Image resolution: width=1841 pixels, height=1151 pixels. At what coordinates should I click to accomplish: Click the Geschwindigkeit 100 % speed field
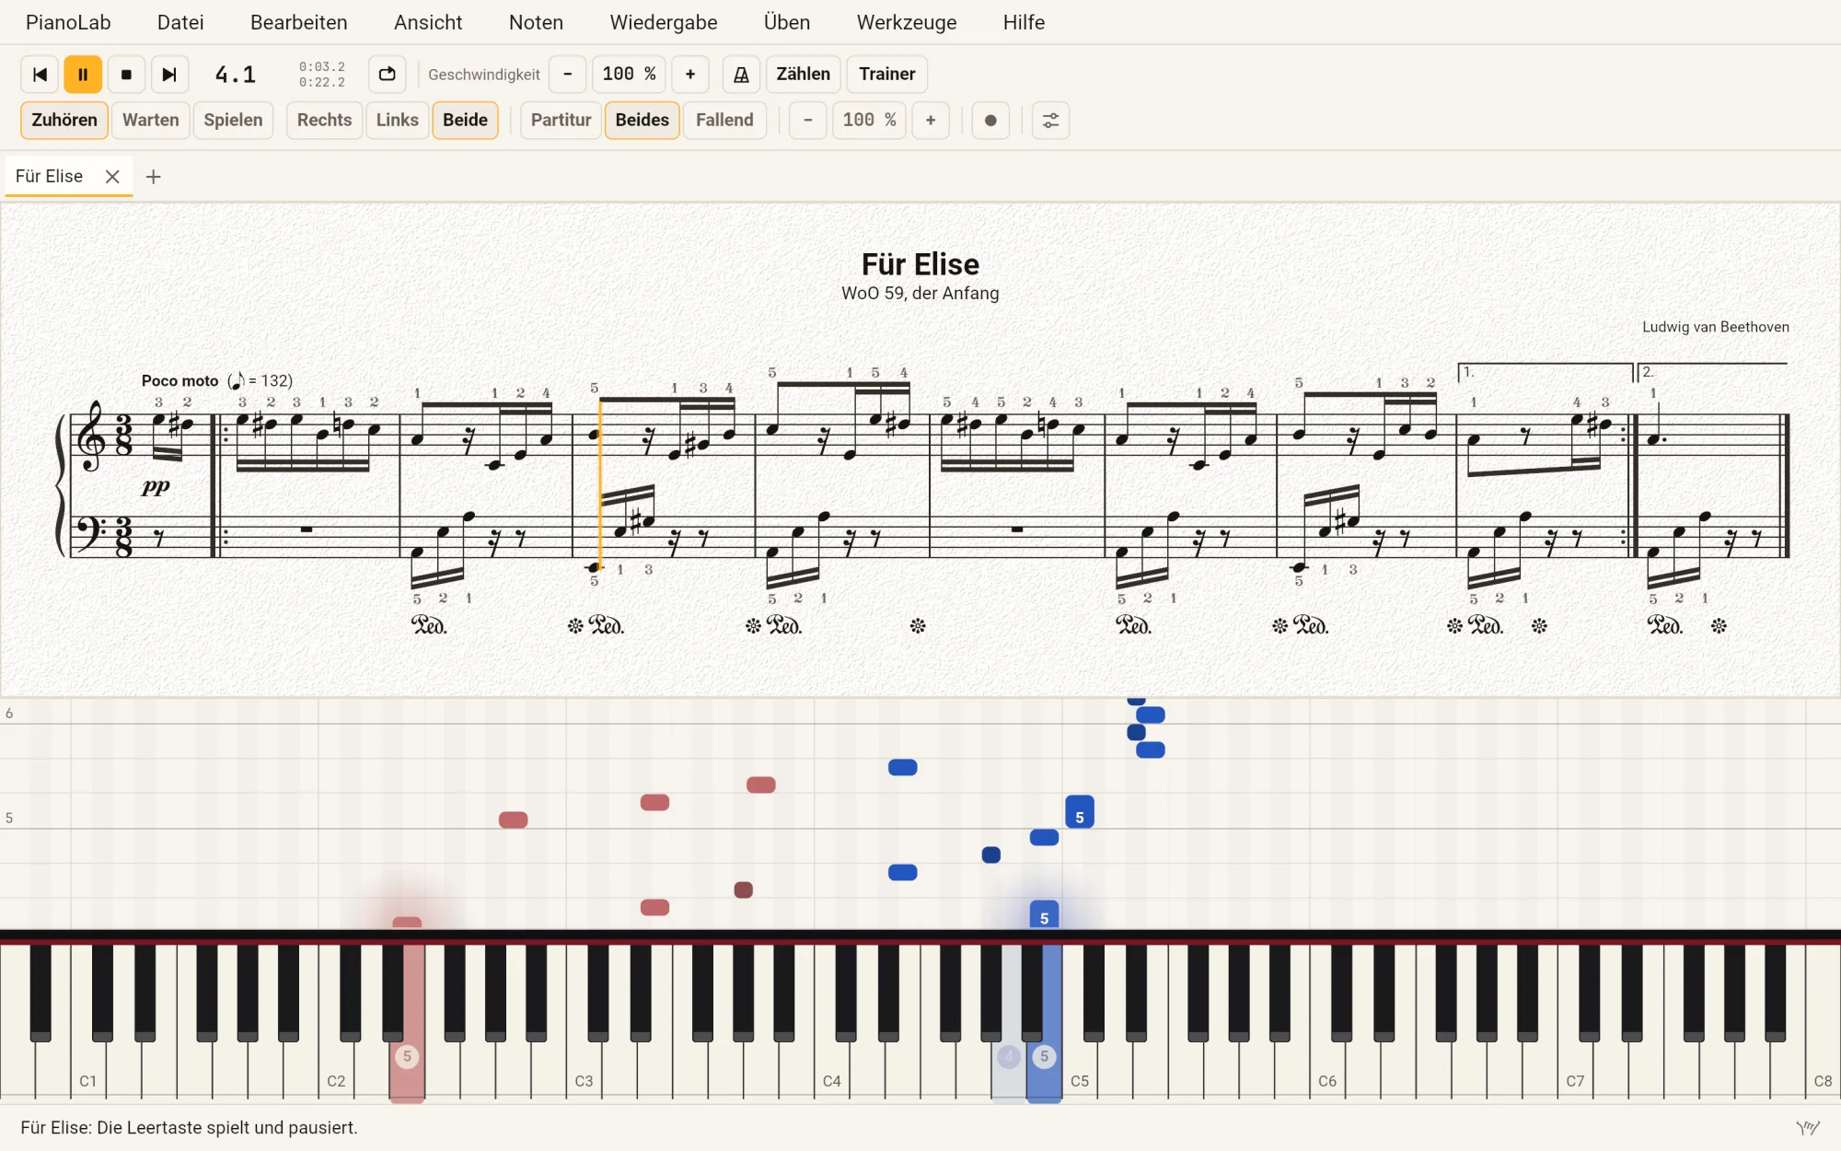point(629,75)
